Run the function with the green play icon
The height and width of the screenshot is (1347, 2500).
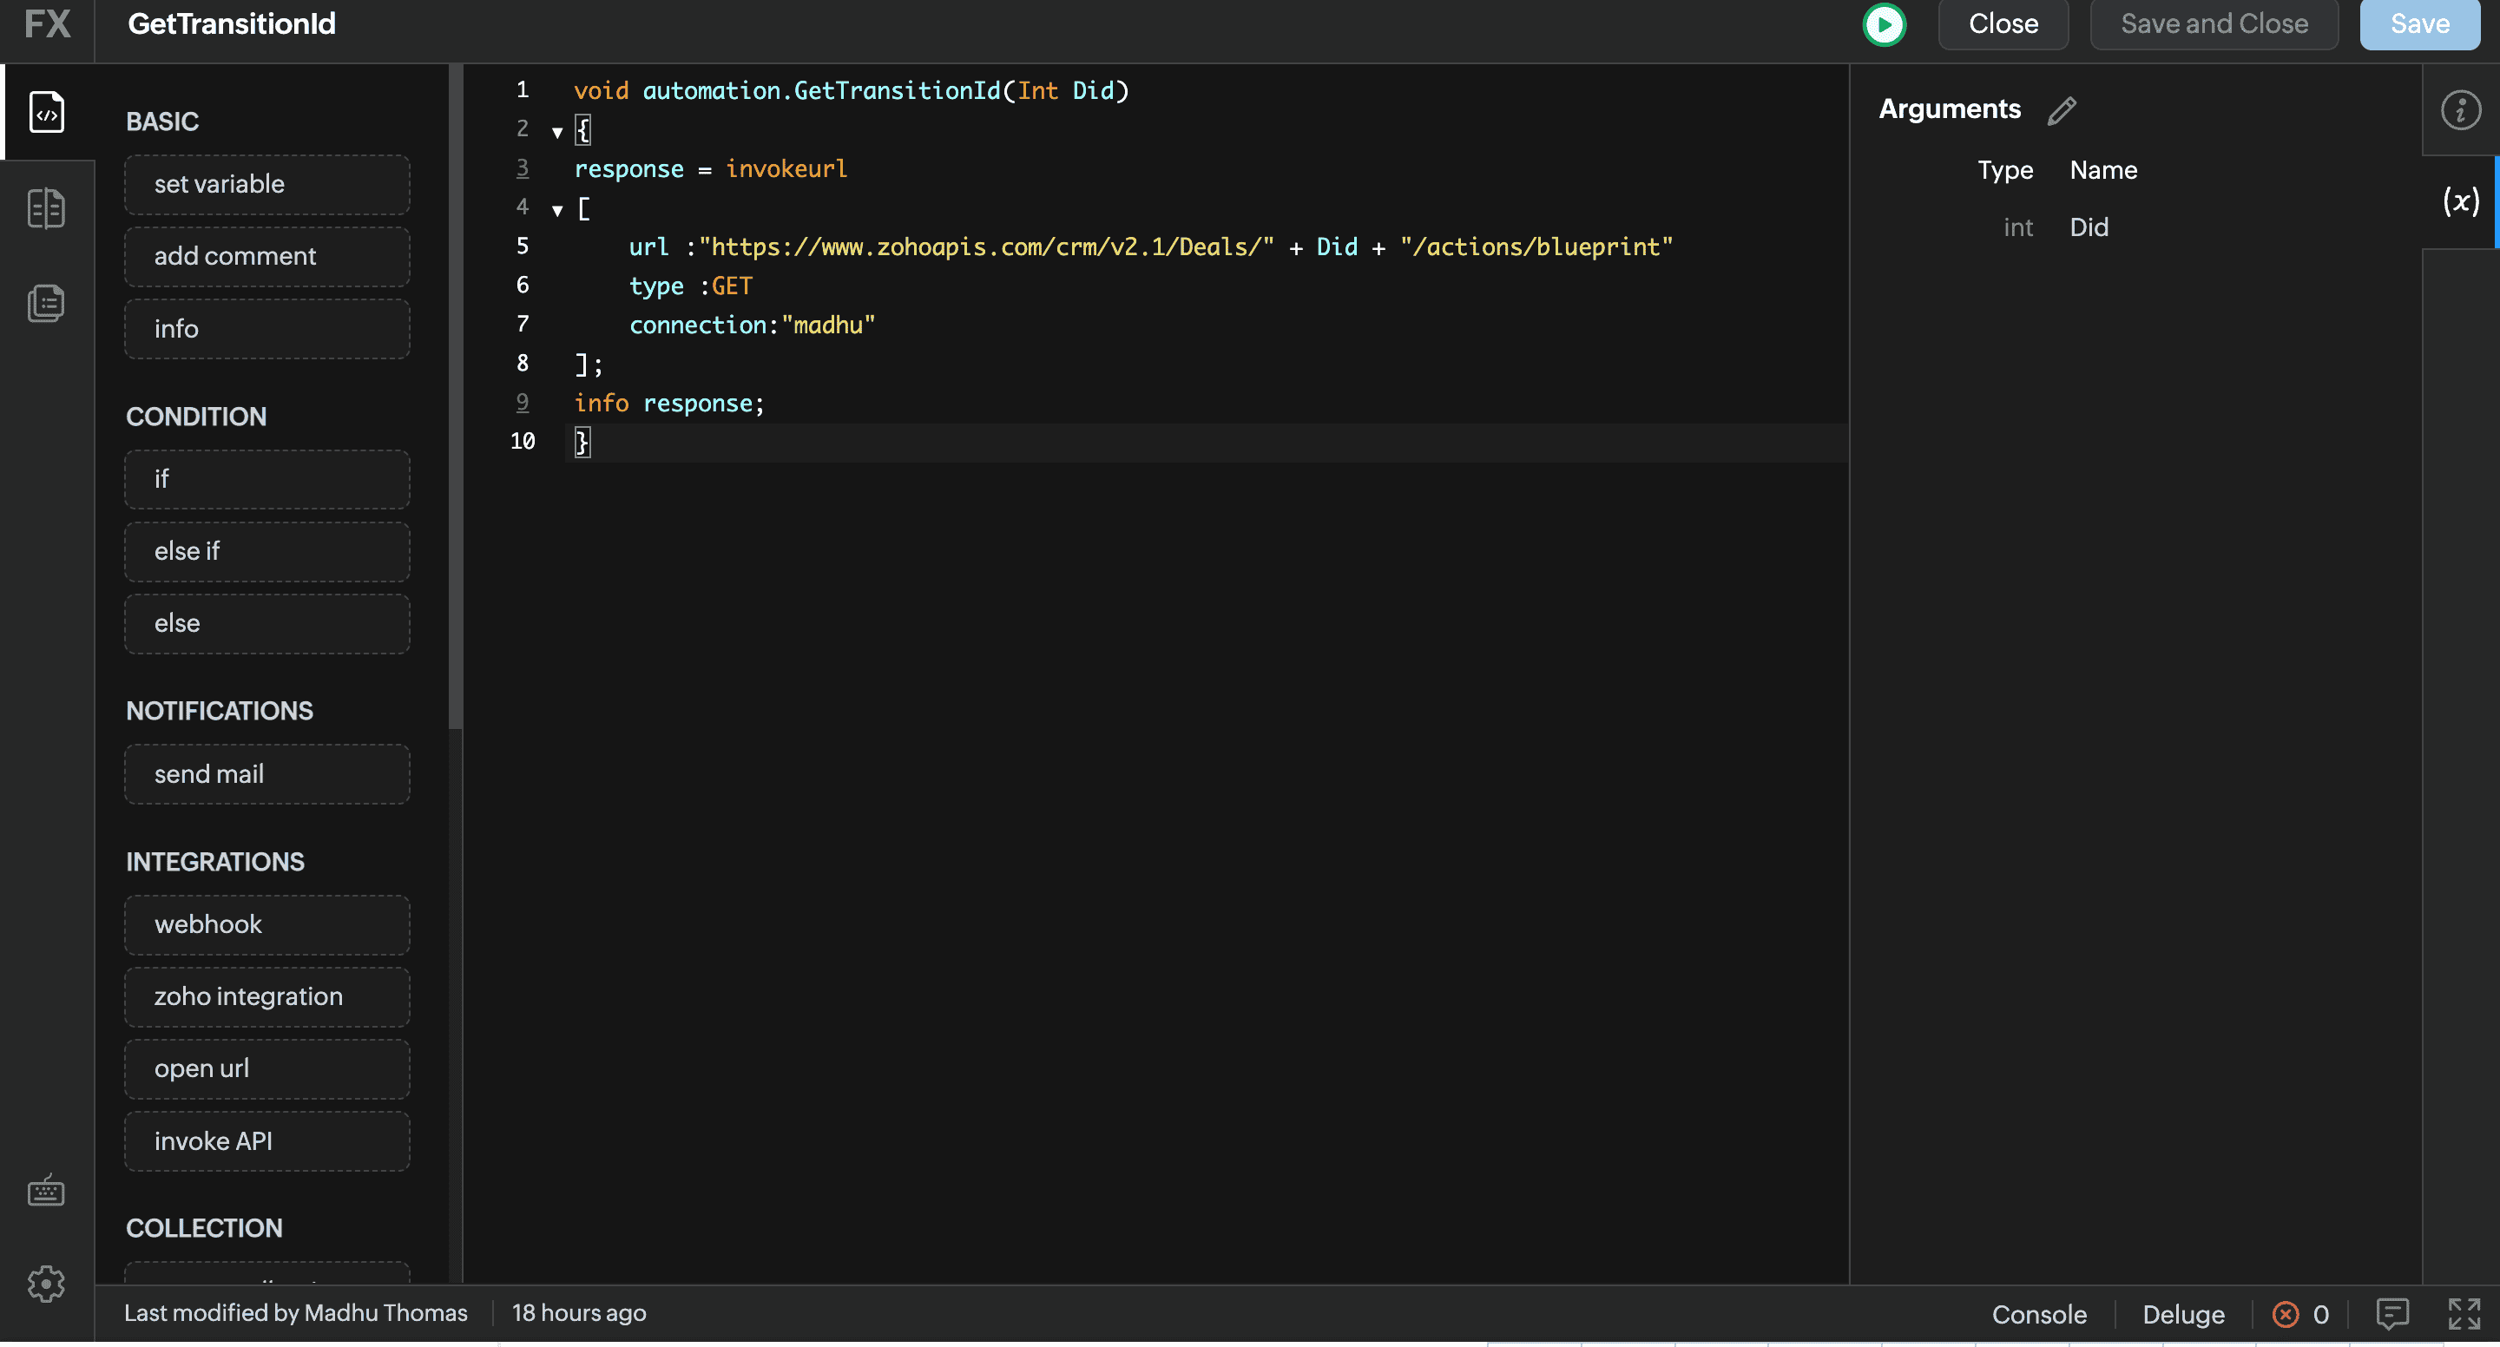[1884, 24]
